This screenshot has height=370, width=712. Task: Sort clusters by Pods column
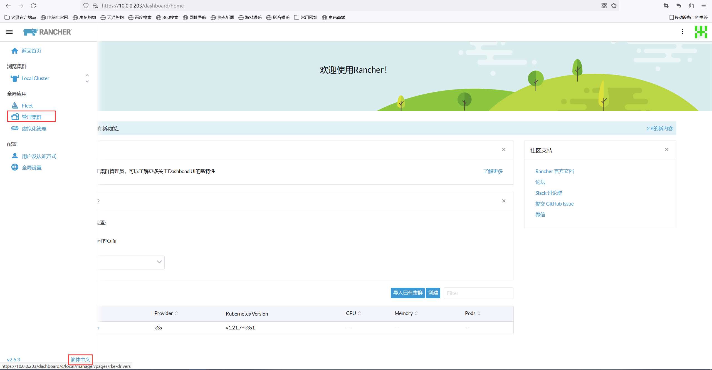click(x=473, y=313)
